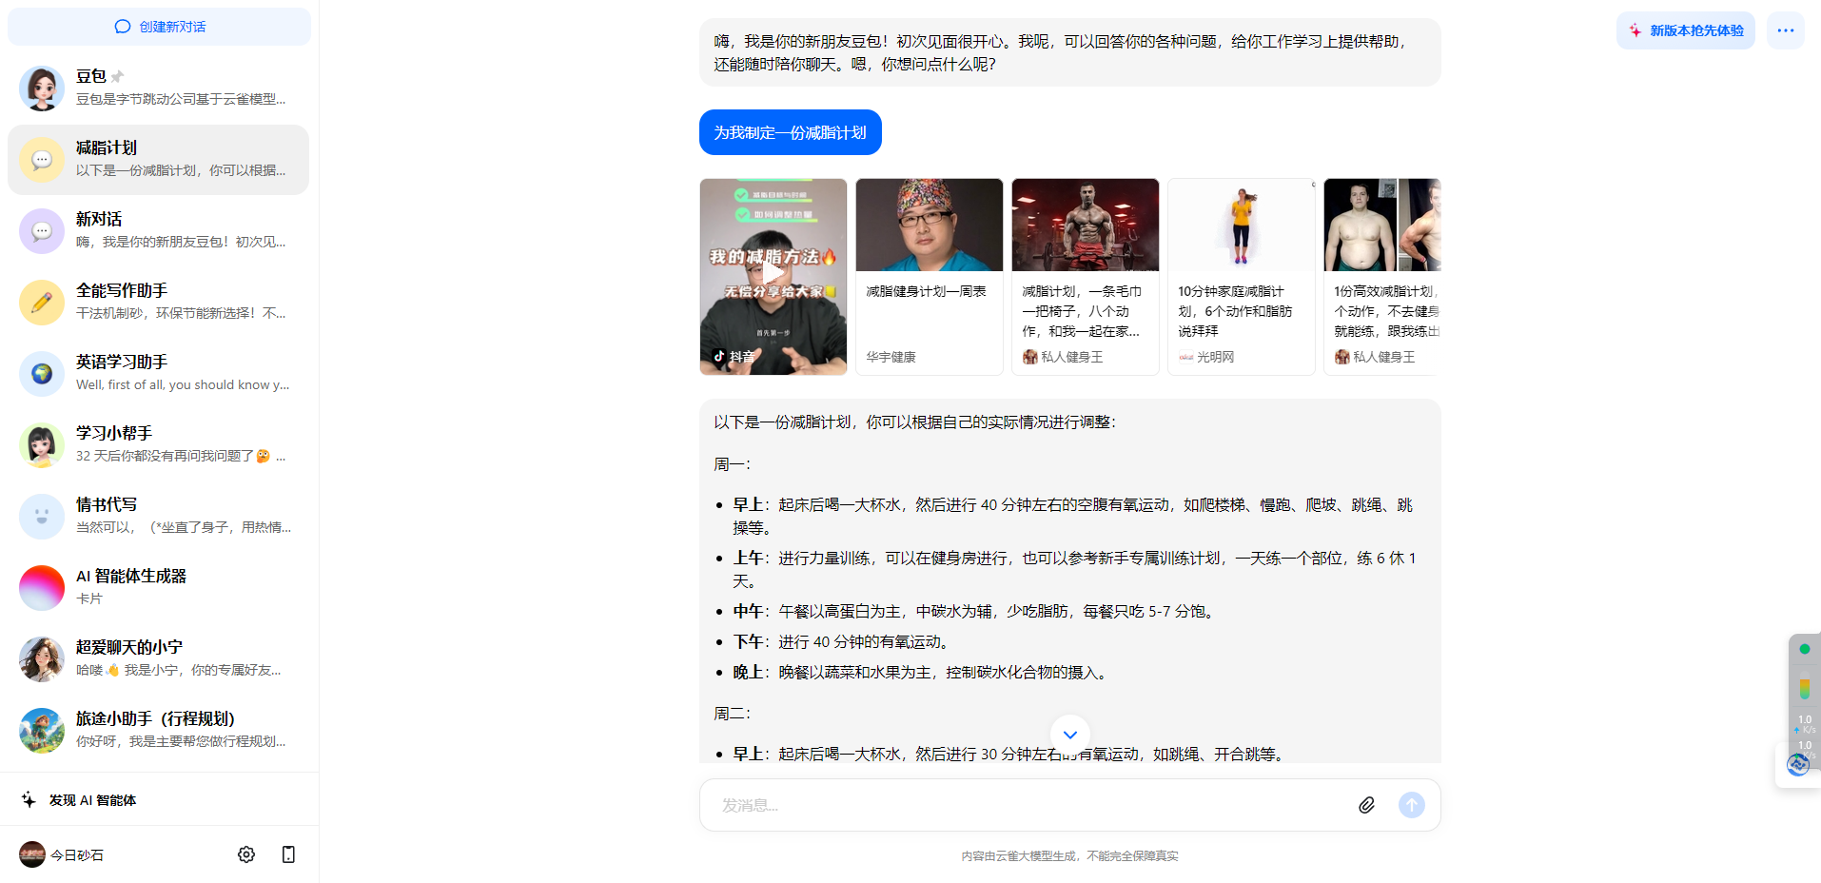Expand the chat with the down chevron

(1068, 734)
